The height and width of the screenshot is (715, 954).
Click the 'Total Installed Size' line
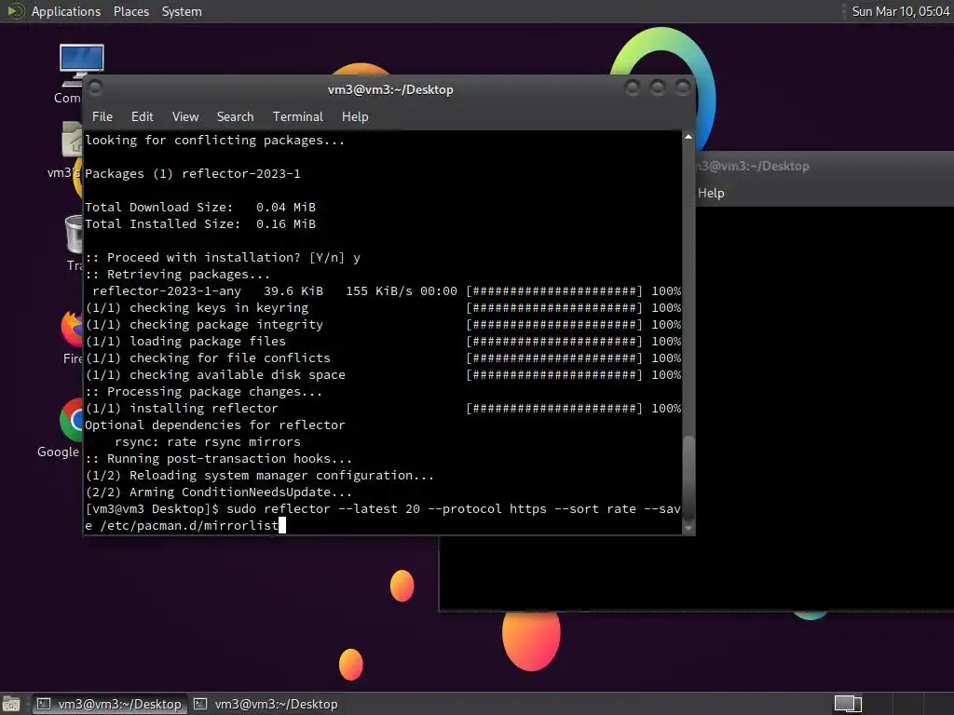click(200, 224)
